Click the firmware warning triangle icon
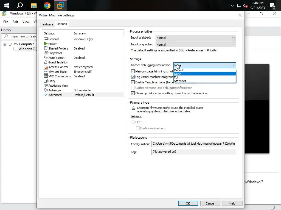The height and width of the screenshot is (210, 281). click(133, 108)
